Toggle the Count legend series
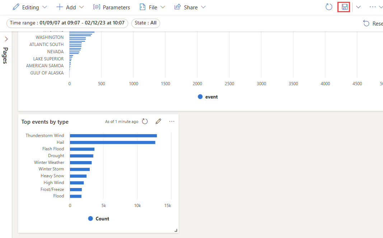This screenshot has height=238, width=383. [99, 219]
